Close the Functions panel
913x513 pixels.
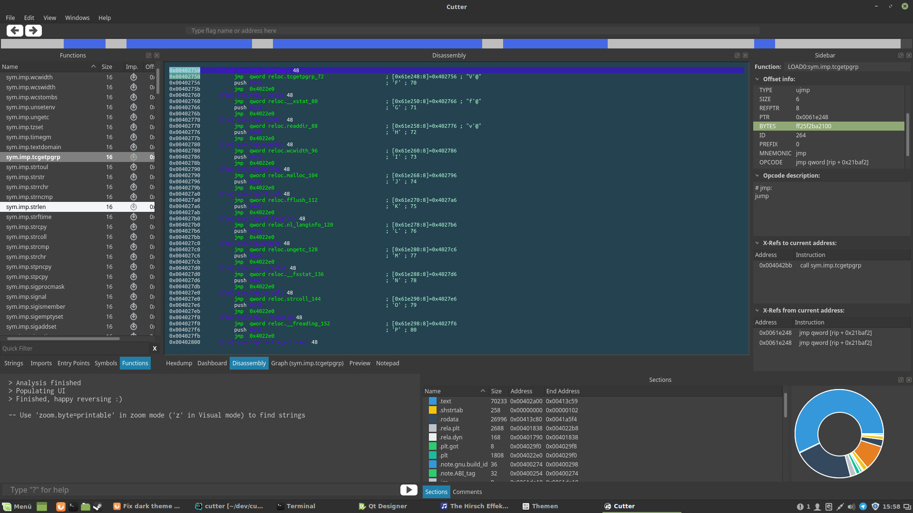pos(157,56)
